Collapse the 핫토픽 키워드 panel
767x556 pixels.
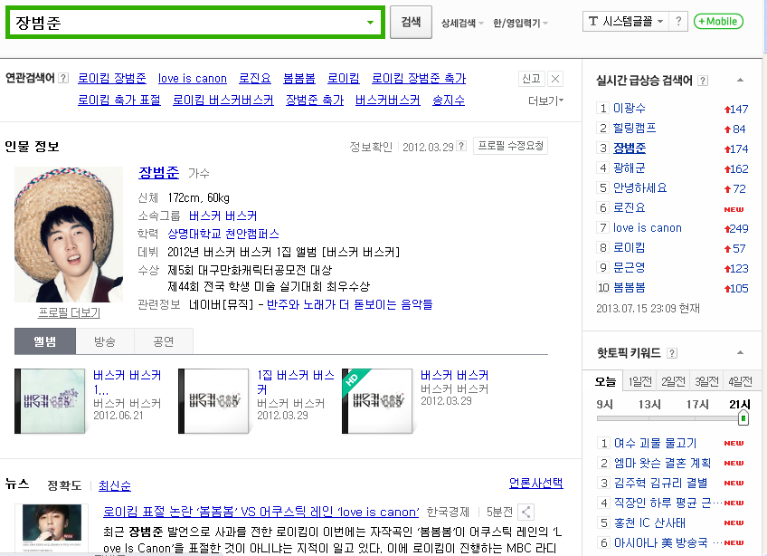coord(740,352)
